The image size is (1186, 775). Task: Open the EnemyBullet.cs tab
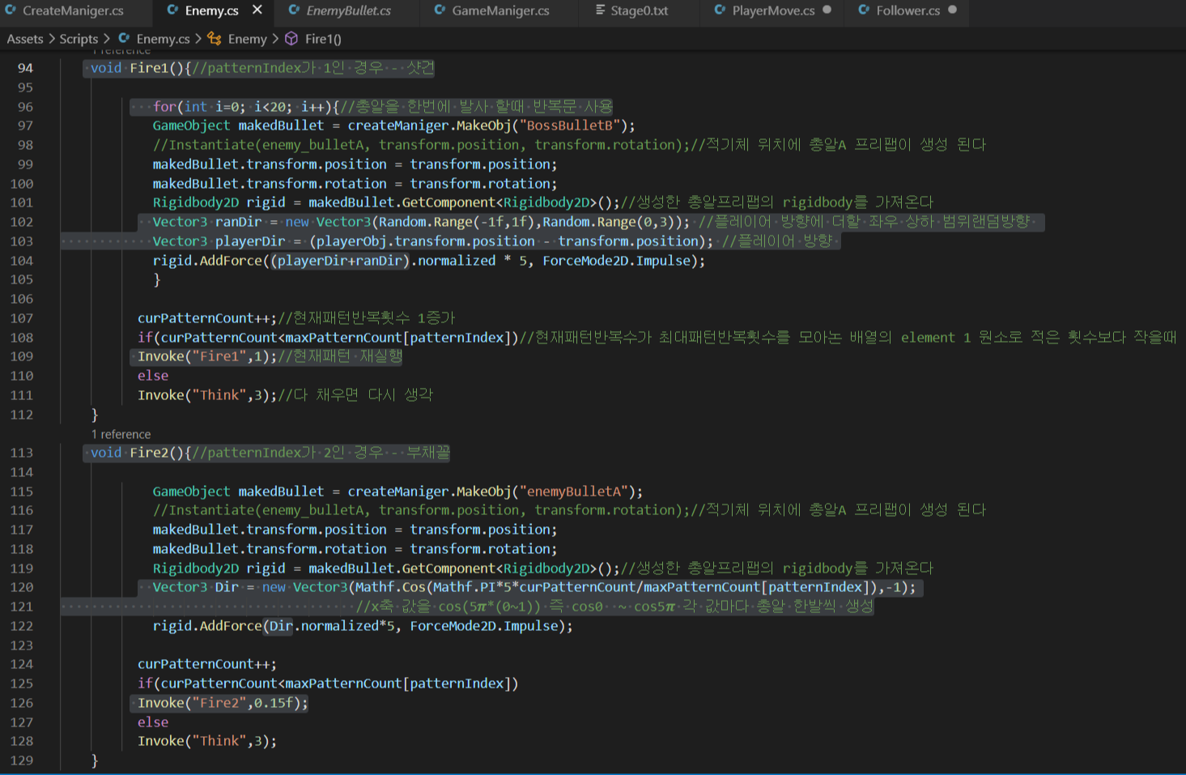[x=348, y=11]
